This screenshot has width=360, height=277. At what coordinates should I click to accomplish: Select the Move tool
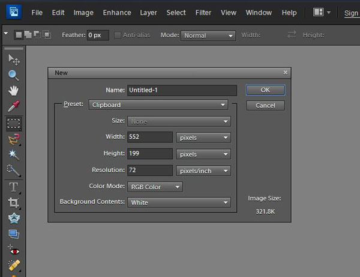[x=14, y=59]
